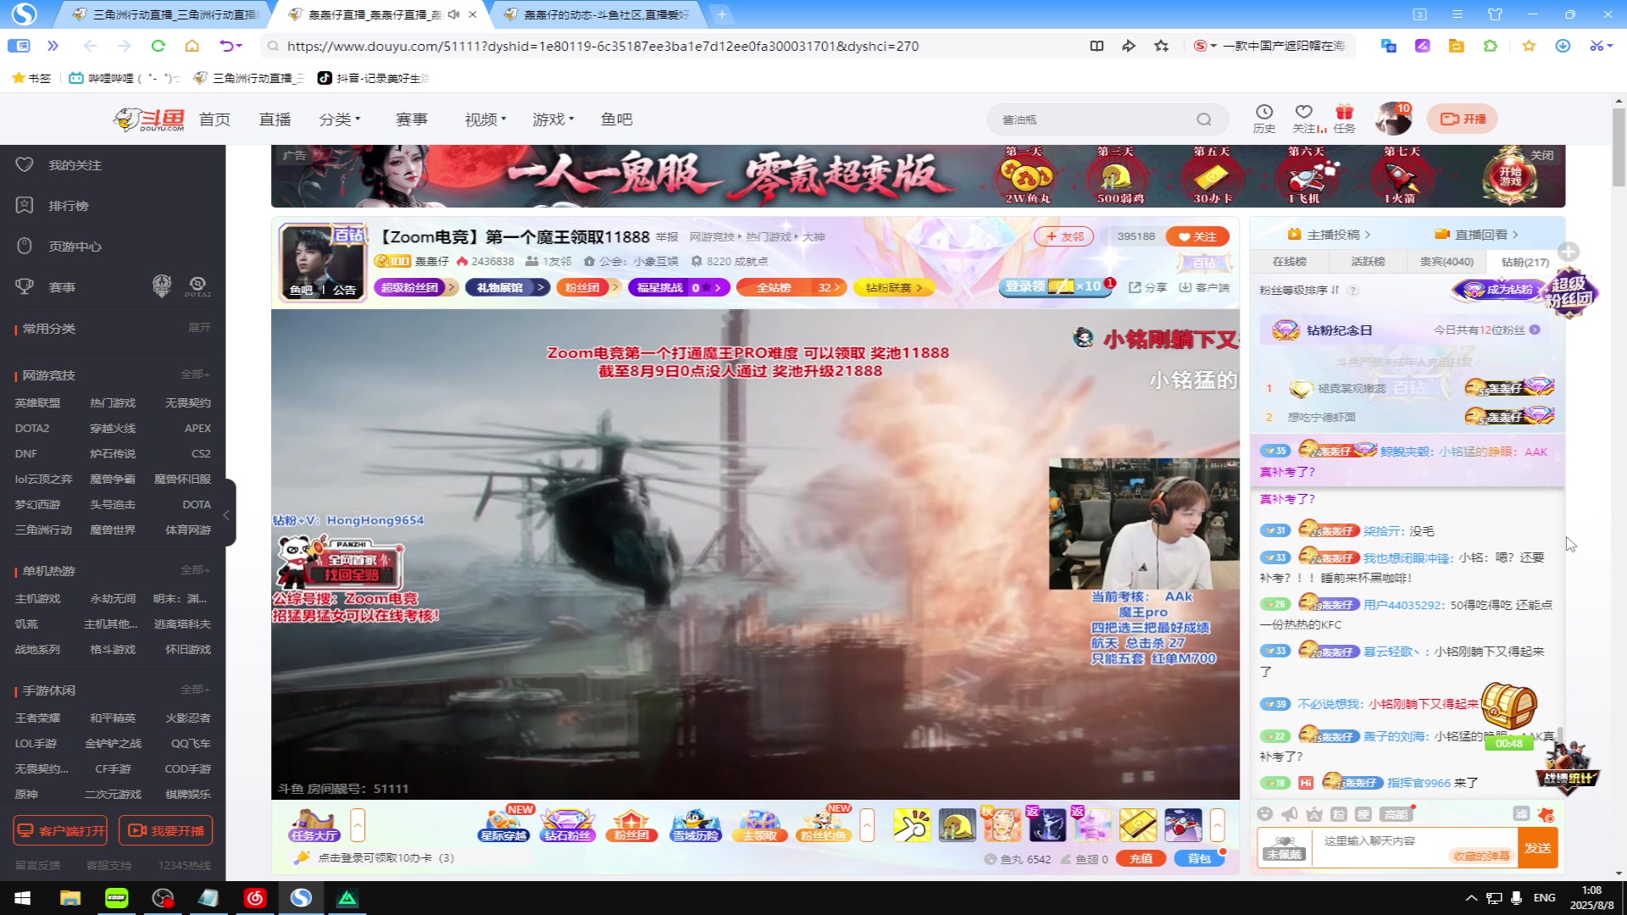Expand 单机热游 category with 全部
The height and width of the screenshot is (915, 1627).
tap(195, 570)
